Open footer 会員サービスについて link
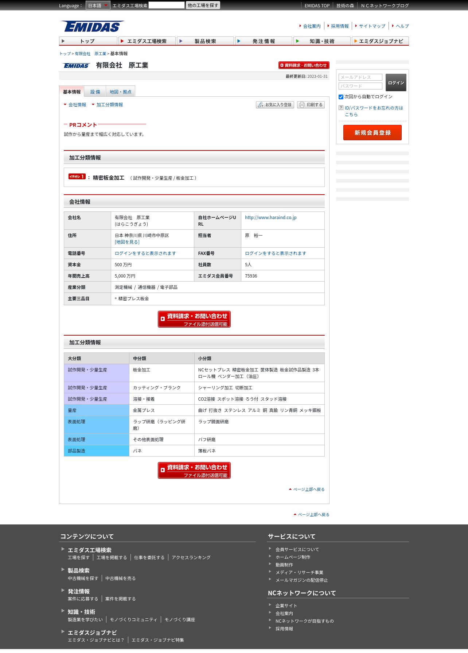The image size is (468, 653). (297, 550)
